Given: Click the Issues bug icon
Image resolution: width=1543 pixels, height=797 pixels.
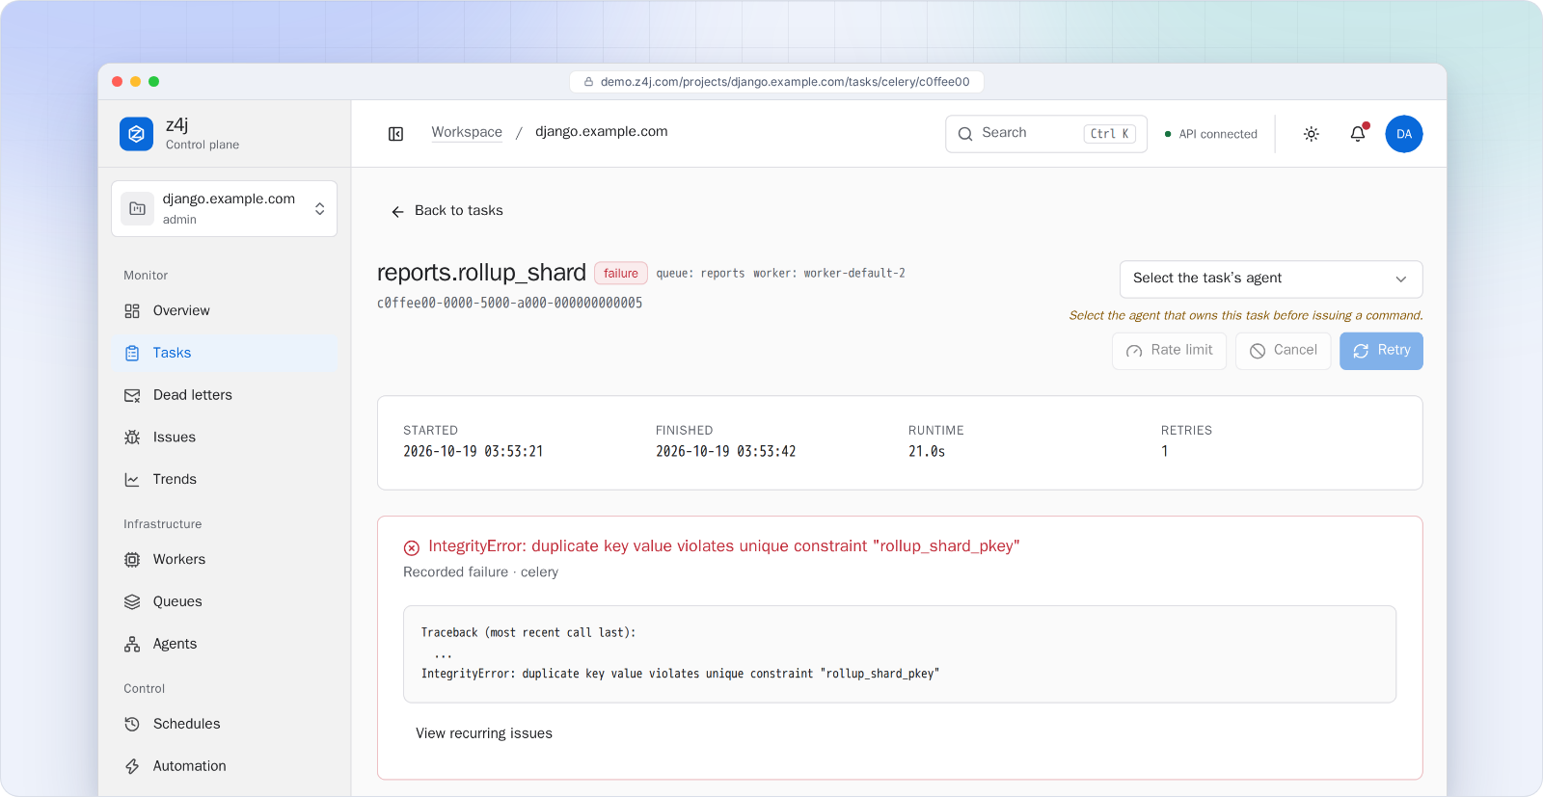Looking at the screenshot, I should [132, 438].
